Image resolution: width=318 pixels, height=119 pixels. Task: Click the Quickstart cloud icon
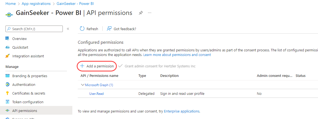[x=8, y=47]
